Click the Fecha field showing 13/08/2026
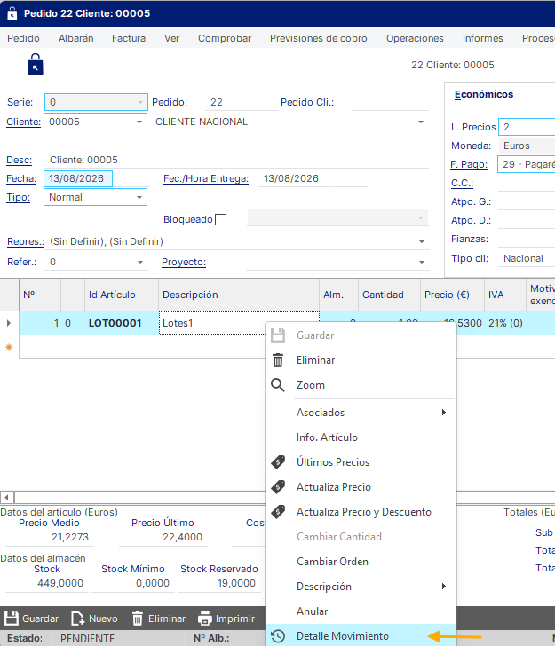The image size is (555, 646). coord(78,178)
